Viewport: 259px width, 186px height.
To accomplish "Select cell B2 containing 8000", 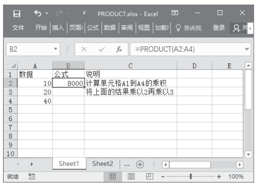I will [x=68, y=83].
